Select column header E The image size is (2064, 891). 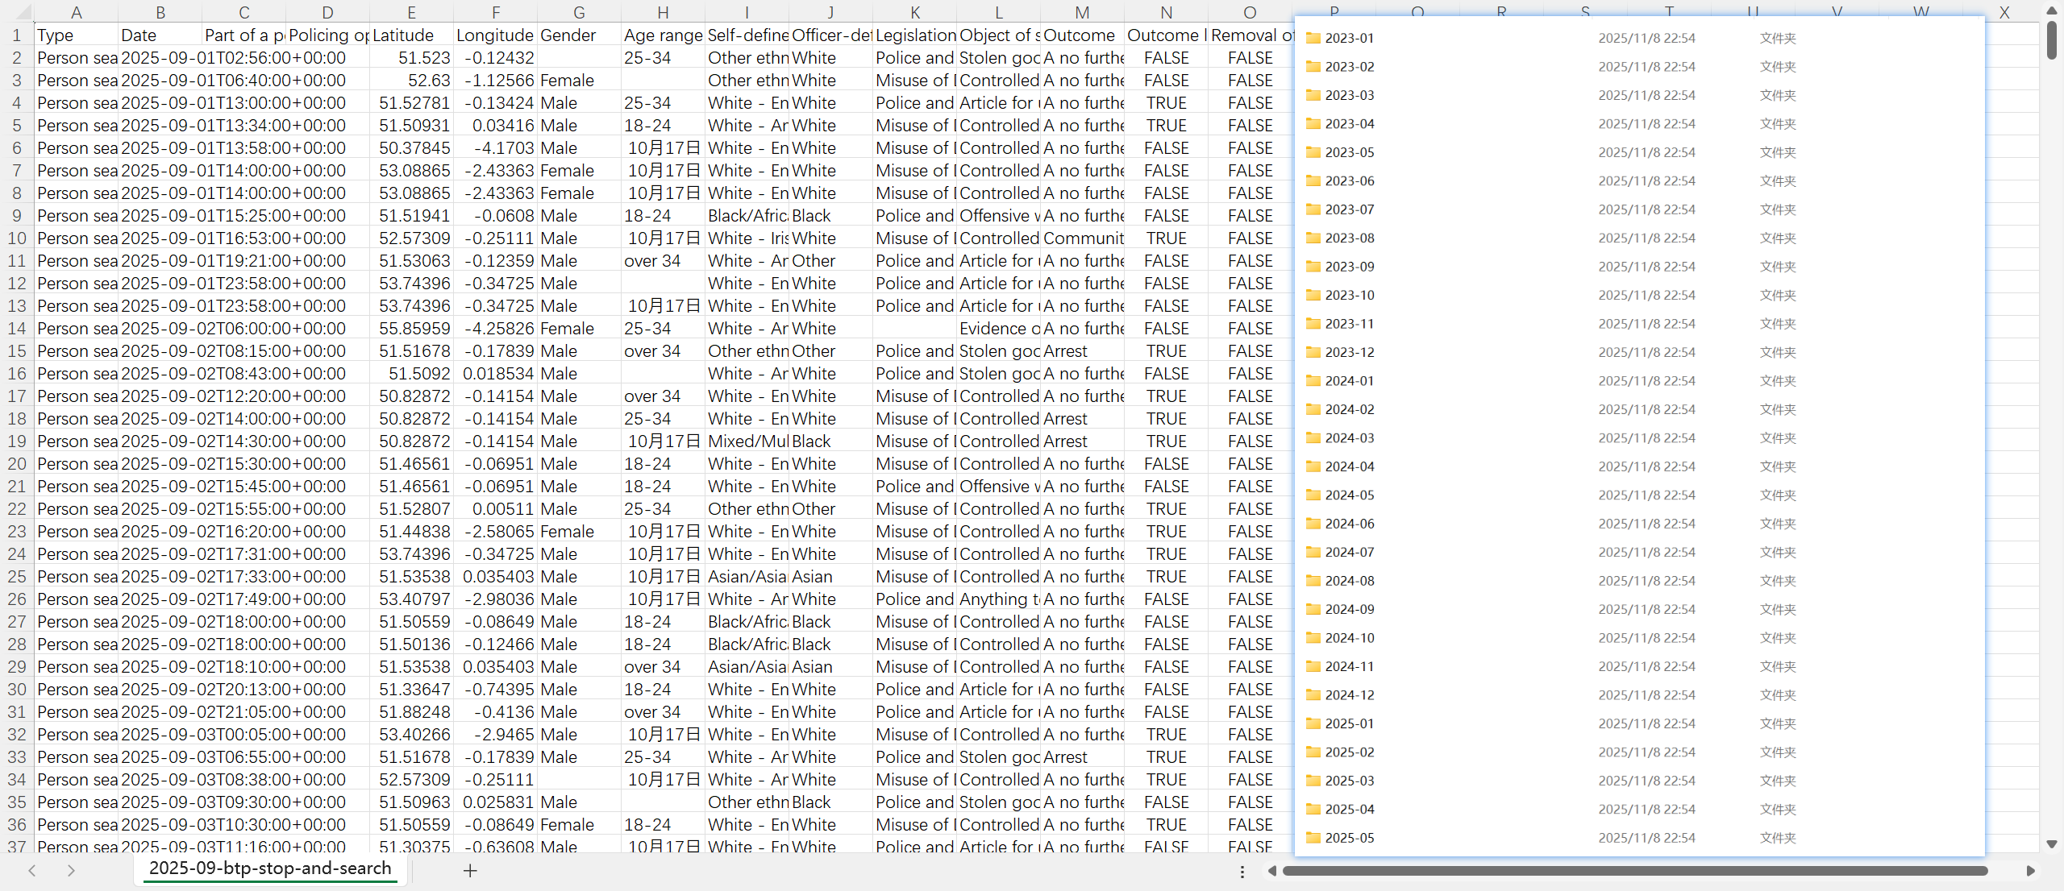(411, 12)
